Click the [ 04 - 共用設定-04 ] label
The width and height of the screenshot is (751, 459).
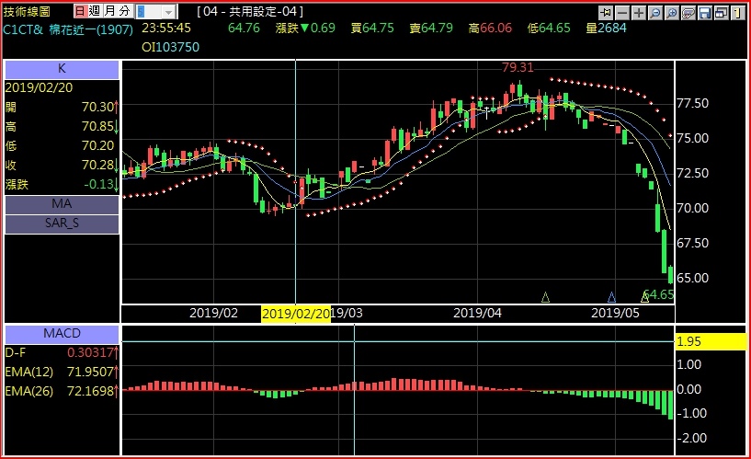pos(250,12)
